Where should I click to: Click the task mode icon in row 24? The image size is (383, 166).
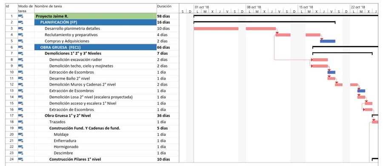pos(20,159)
